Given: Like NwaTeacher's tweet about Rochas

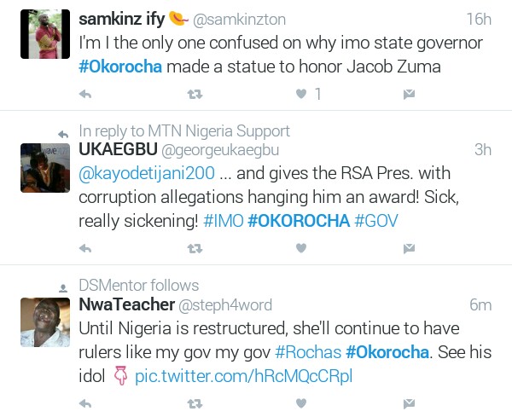Looking at the screenshot, I should coord(301,403).
